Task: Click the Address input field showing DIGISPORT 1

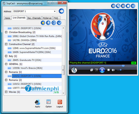Action: [34, 11]
